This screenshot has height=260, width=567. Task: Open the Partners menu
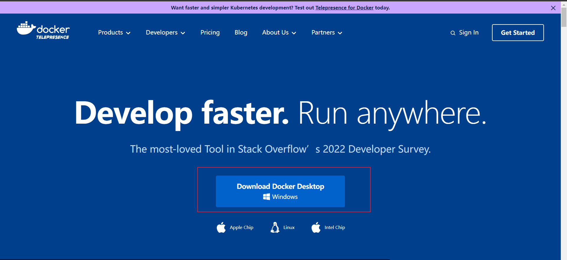(327, 32)
